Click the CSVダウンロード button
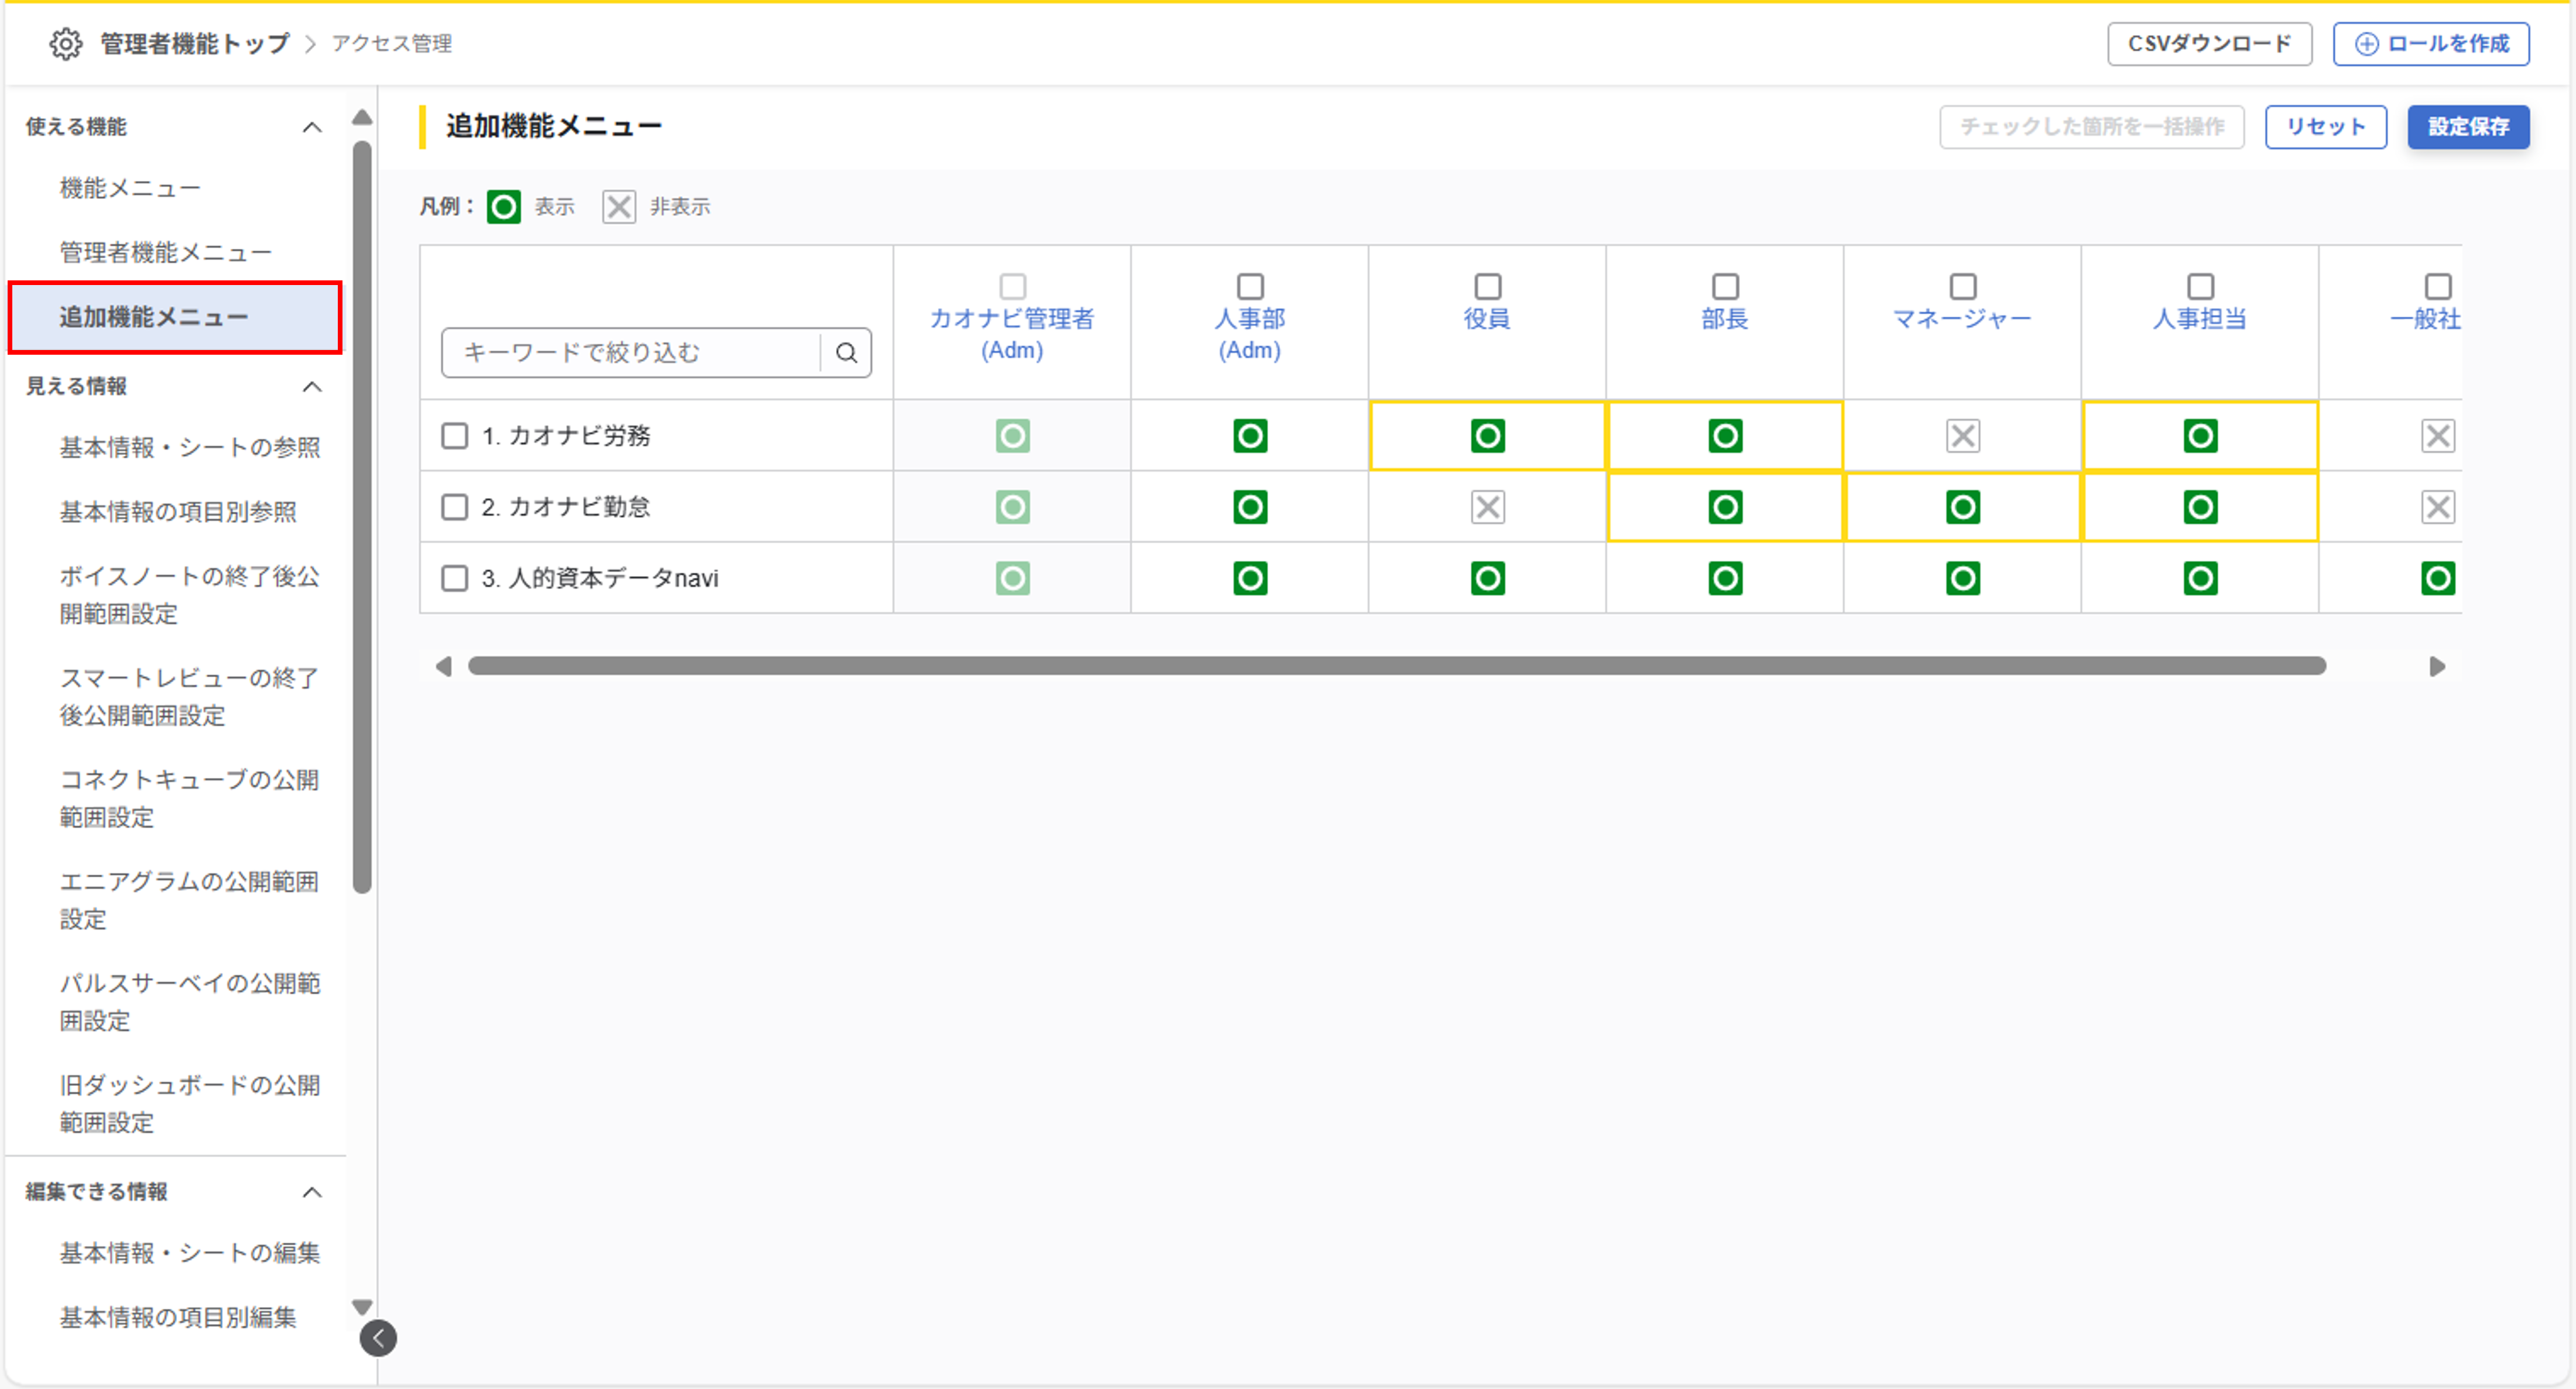 (2209, 44)
